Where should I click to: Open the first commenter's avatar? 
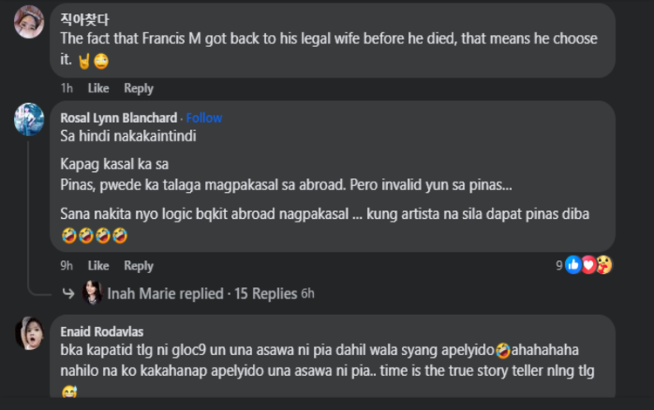point(29,21)
